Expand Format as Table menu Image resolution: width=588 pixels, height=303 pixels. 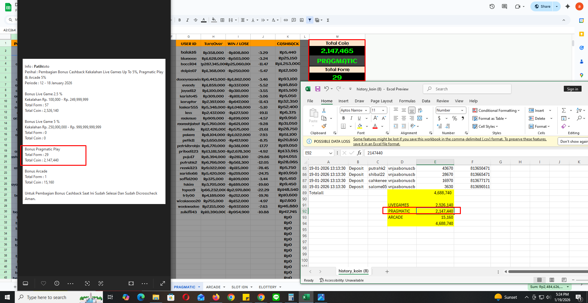490,118
